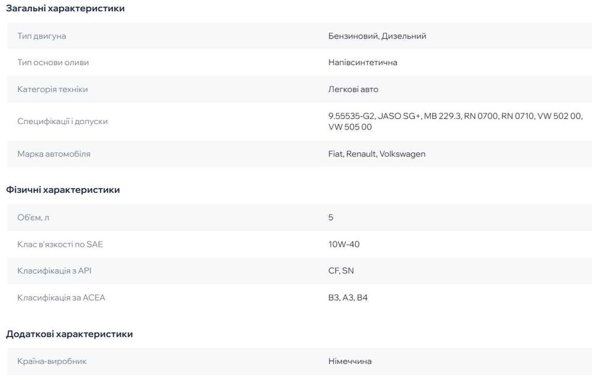Select the "Легкові авто" category value
Viewport: 592px width, 380px height.
pos(353,89)
